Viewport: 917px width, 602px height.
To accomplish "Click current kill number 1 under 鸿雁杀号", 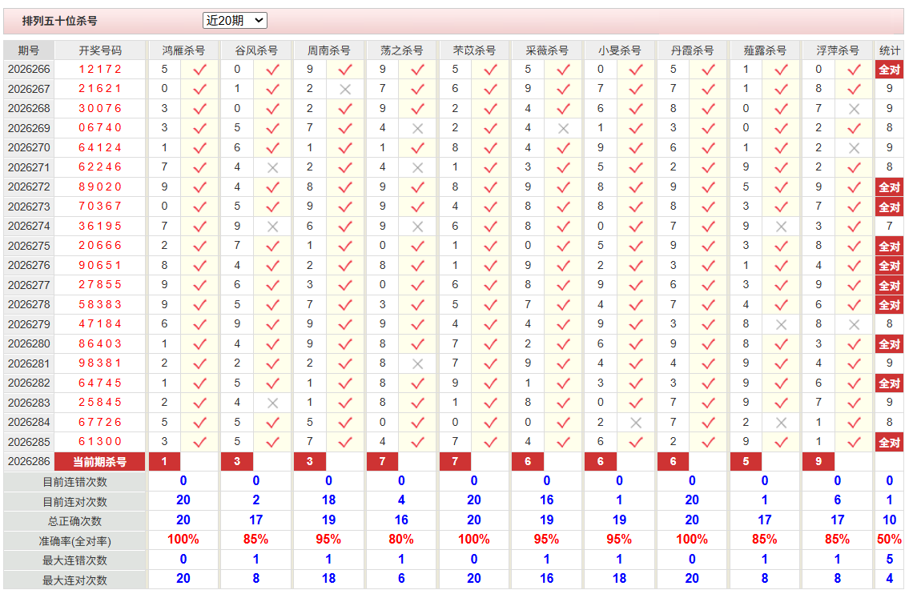I will tap(164, 462).
